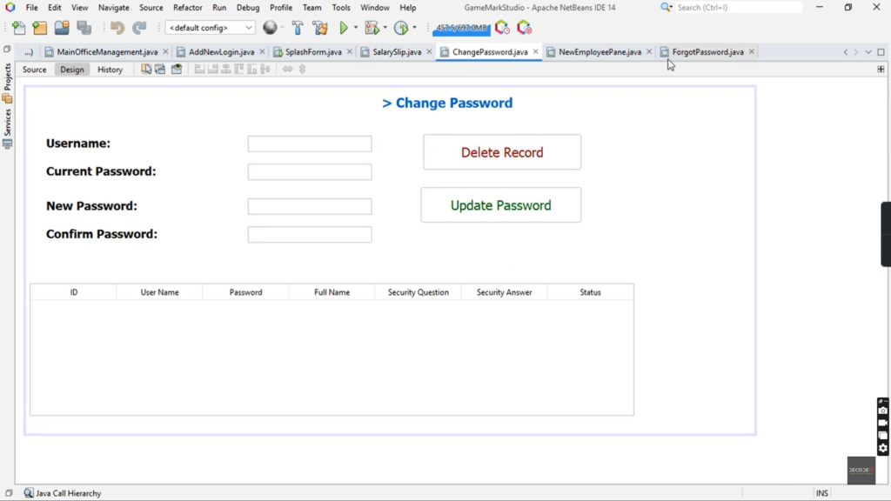Open the Projects side panel

7,83
